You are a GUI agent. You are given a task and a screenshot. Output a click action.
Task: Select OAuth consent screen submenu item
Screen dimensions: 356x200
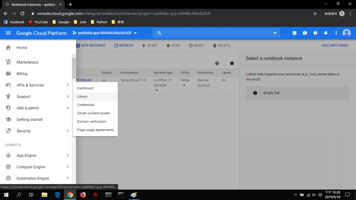coord(95,113)
